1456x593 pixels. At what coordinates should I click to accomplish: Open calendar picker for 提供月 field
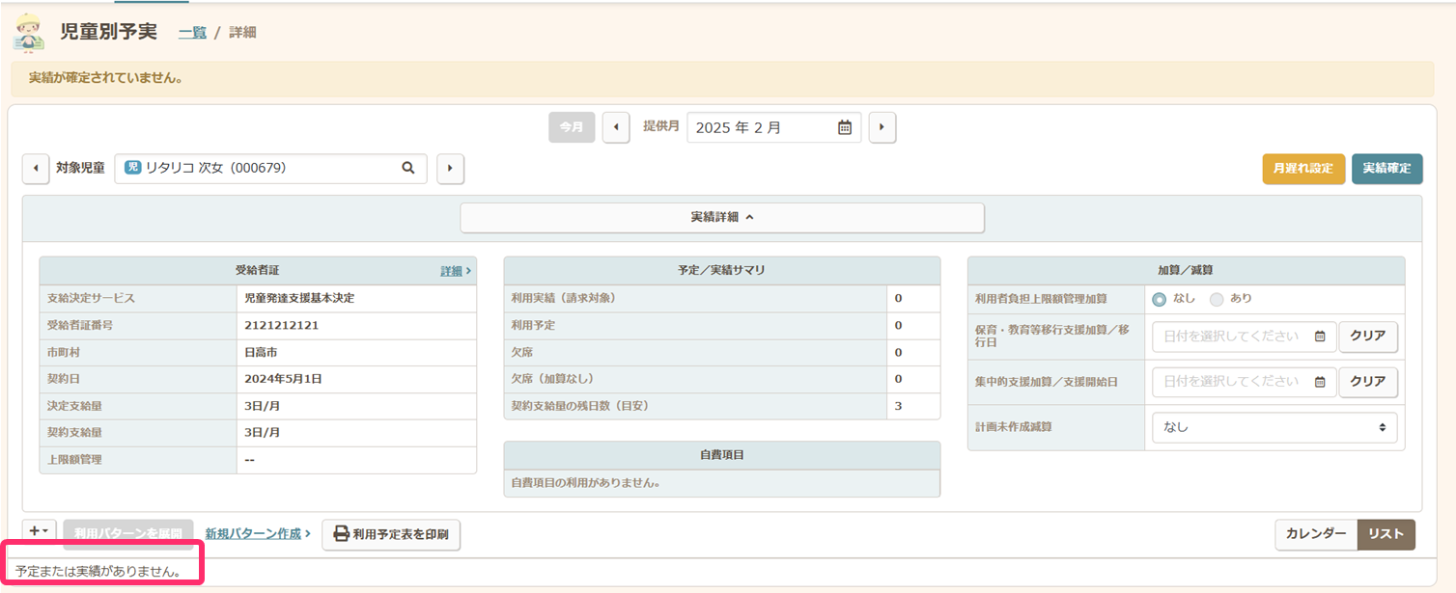844,127
